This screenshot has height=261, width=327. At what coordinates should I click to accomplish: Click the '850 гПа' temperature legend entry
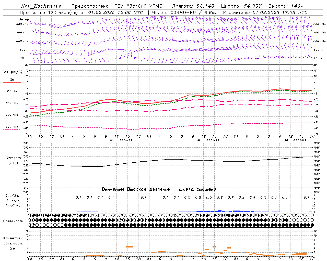pyautogui.click(x=12, y=103)
